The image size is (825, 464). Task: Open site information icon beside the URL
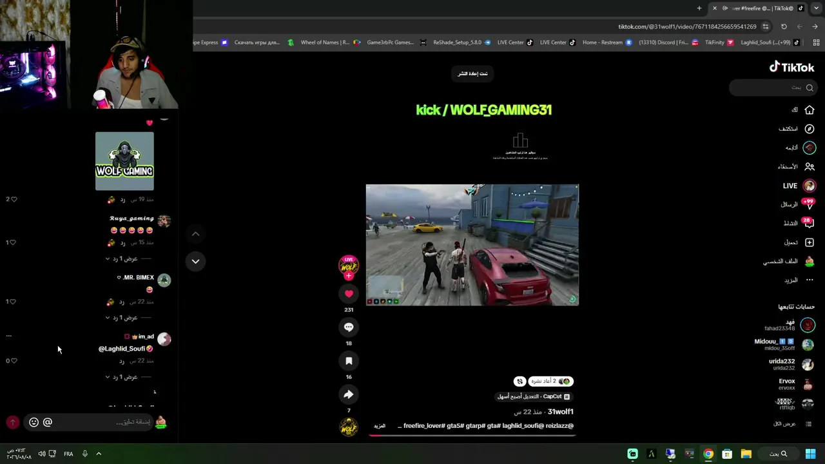766,26
